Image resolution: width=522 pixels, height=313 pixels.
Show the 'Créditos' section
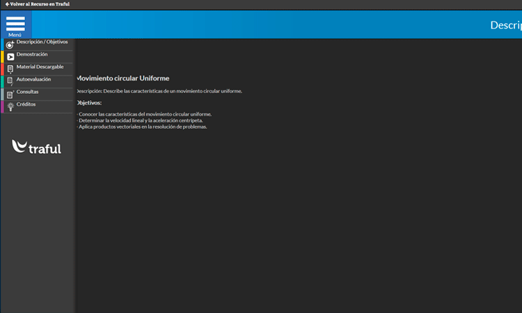26,104
